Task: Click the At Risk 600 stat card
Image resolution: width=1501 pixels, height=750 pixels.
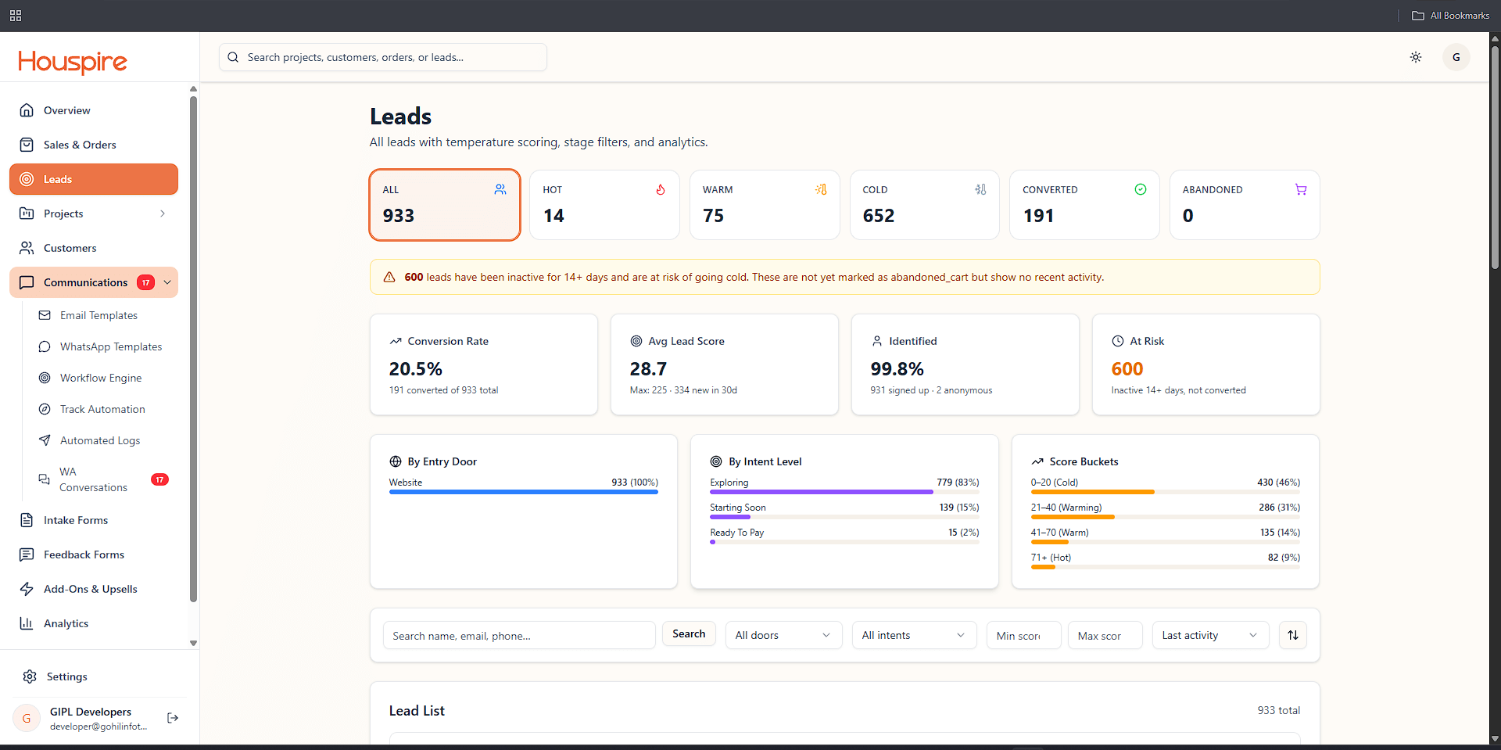Action: [x=1206, y=364]
